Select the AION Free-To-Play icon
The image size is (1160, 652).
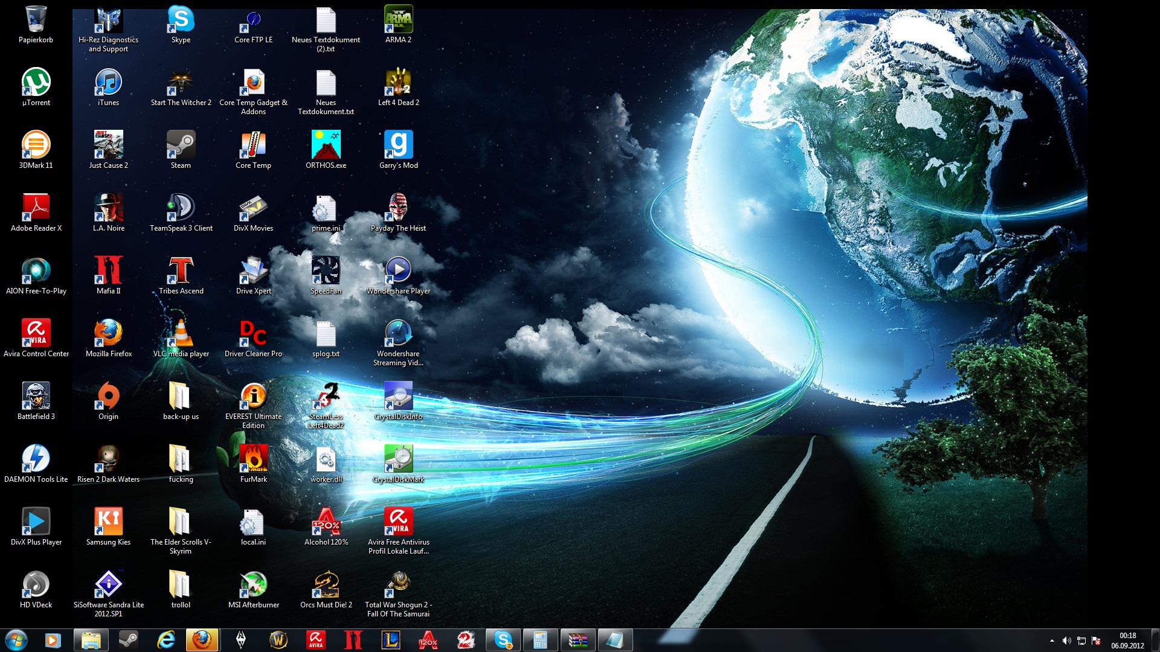coord(36,275)
